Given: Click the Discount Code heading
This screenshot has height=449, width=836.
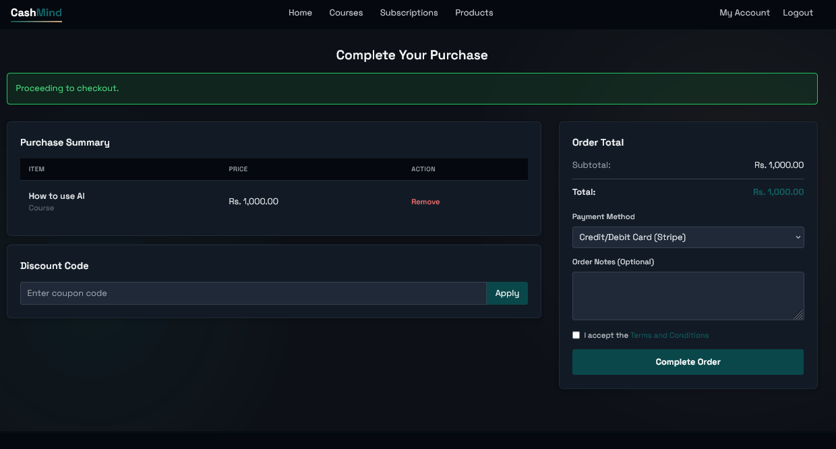Looking at the screenshot, I should 54,266.
